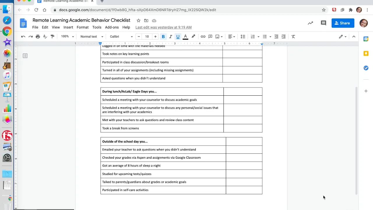Open the Calibri font dropdown
Viewport: 373px width, 210px height.
(x=121, y=36)
